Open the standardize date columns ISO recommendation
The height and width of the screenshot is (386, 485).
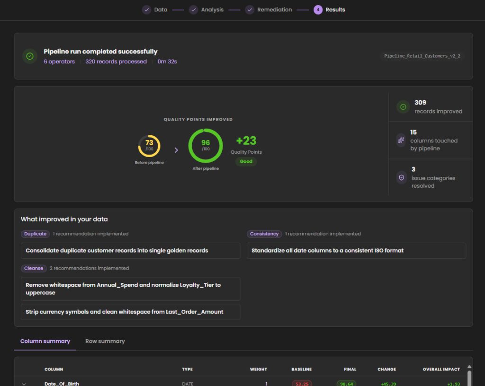(356, 250)
